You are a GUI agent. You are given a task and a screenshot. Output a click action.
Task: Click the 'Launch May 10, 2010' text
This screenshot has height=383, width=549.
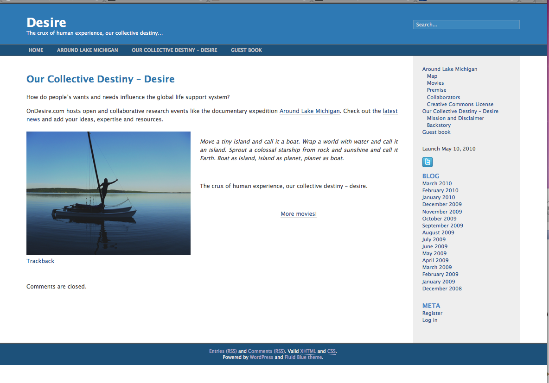[448, 149]
